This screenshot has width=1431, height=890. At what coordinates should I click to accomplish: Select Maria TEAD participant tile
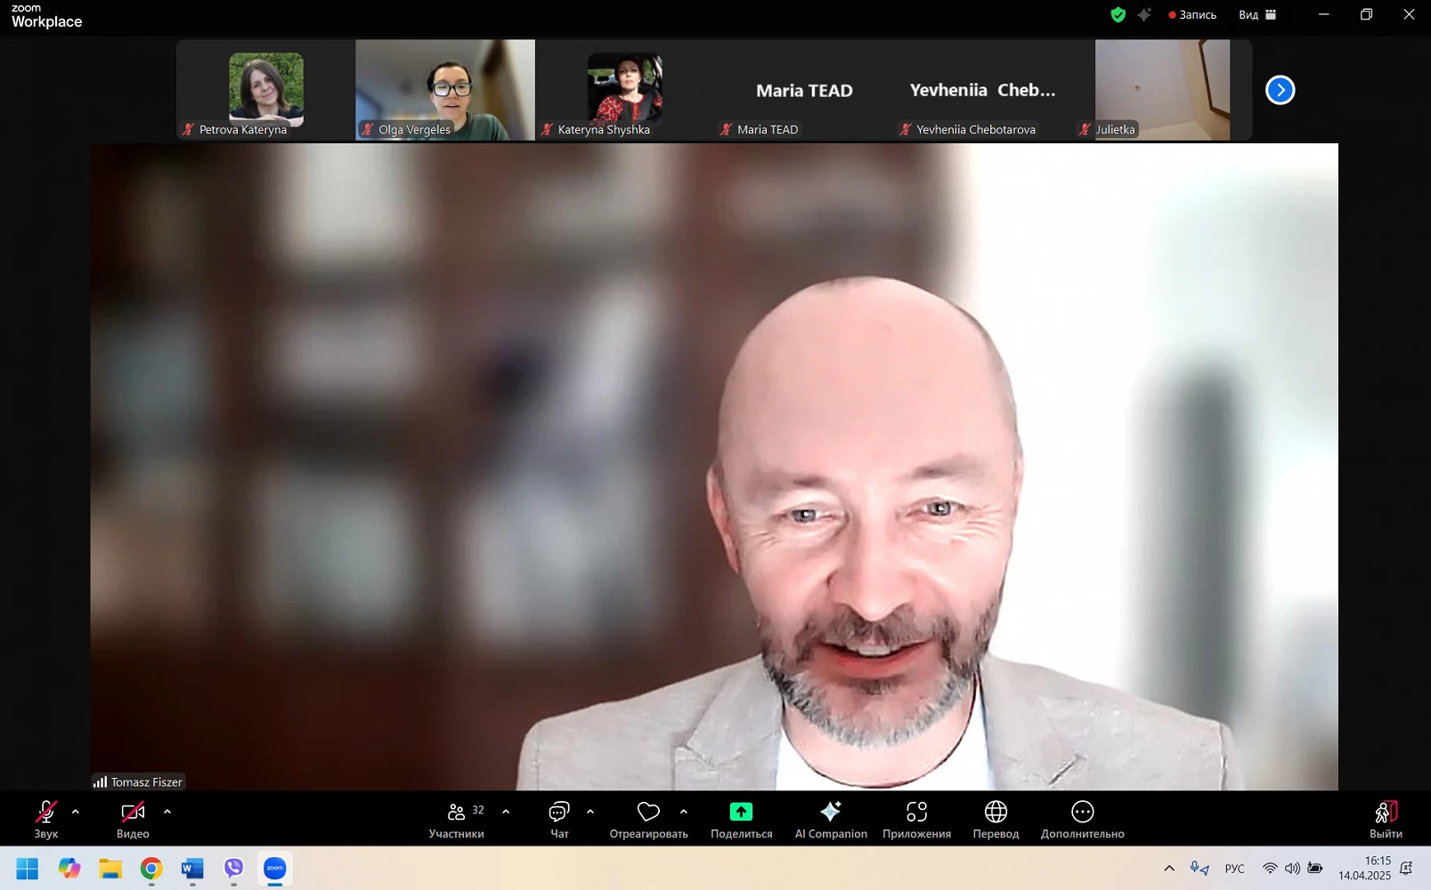coord(804,90)
